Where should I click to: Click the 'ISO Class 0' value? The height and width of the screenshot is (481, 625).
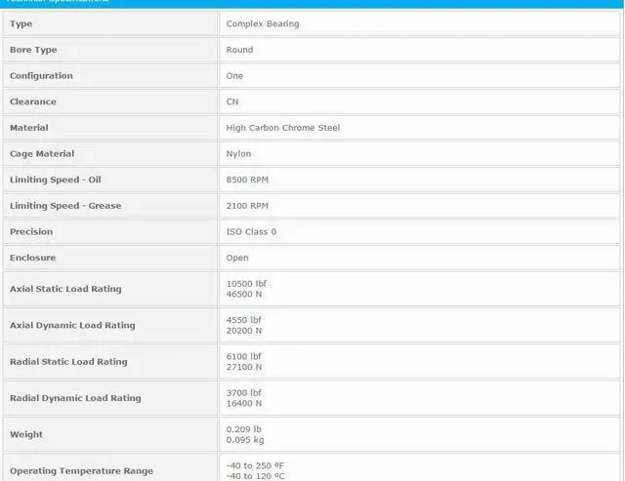point(251,231)
